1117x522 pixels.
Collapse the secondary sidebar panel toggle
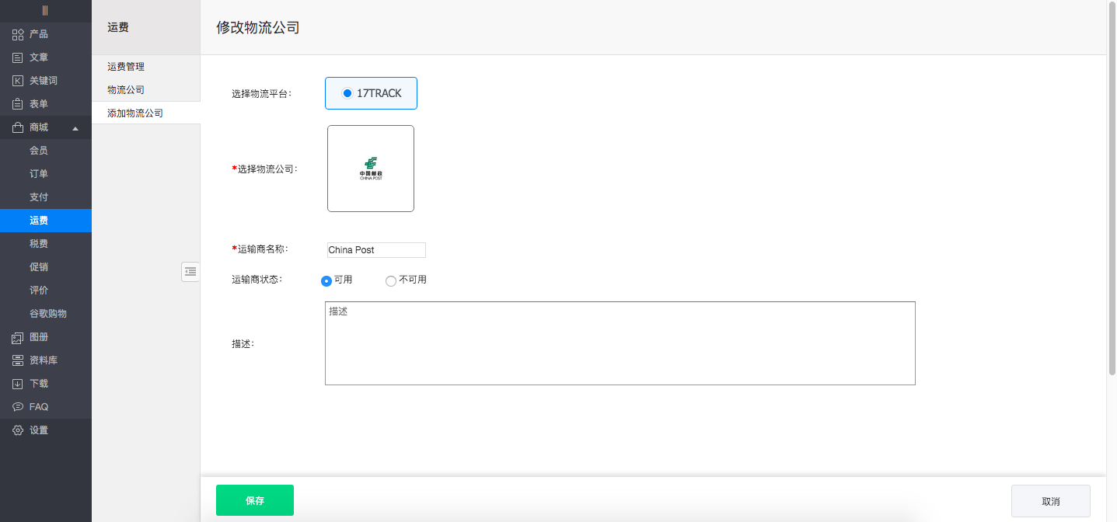[190, 271]
